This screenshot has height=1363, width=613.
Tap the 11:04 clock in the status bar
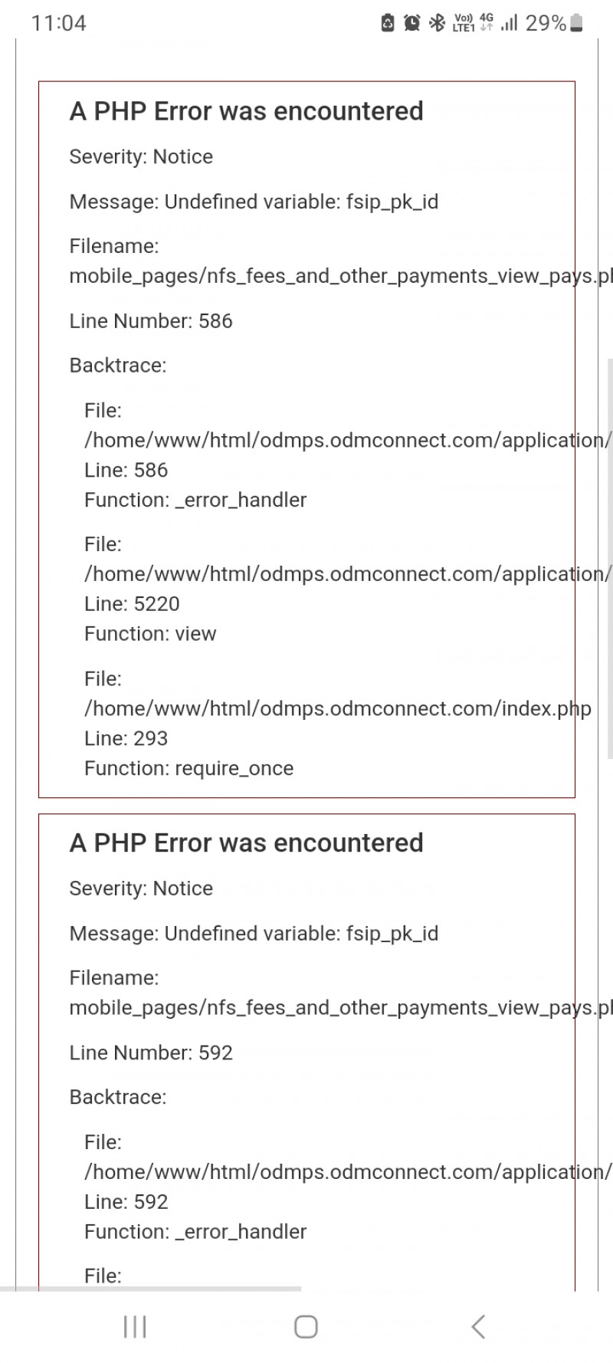click(x=58, y=23)
